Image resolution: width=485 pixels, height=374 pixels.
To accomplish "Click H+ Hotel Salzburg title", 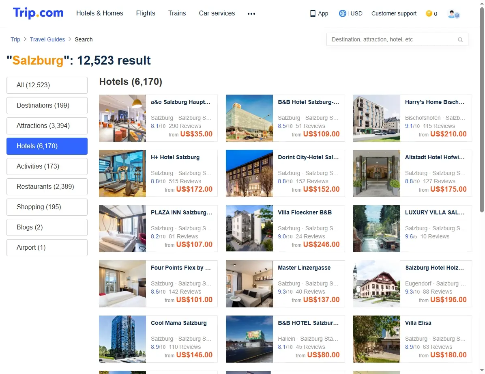I will (x=175, y=157).
